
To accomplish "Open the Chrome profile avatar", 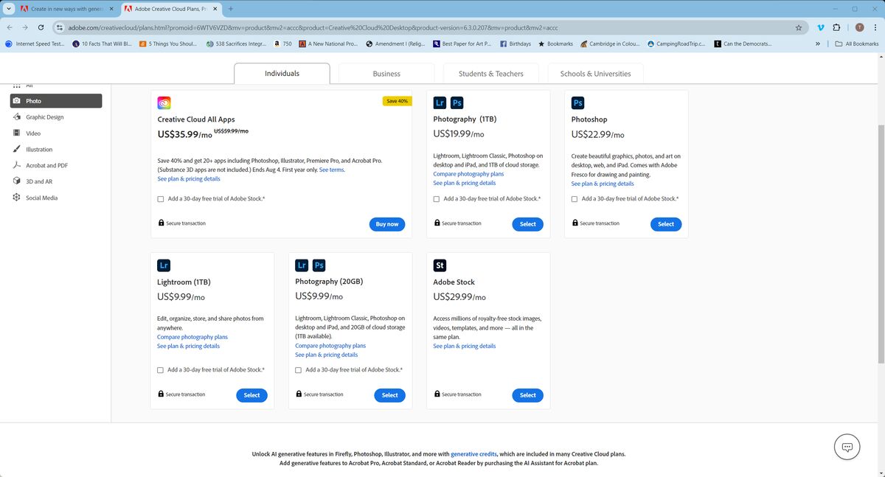I will 859,27.
